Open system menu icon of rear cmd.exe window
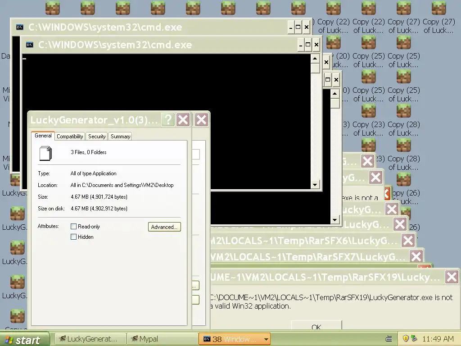 [19, 27]
